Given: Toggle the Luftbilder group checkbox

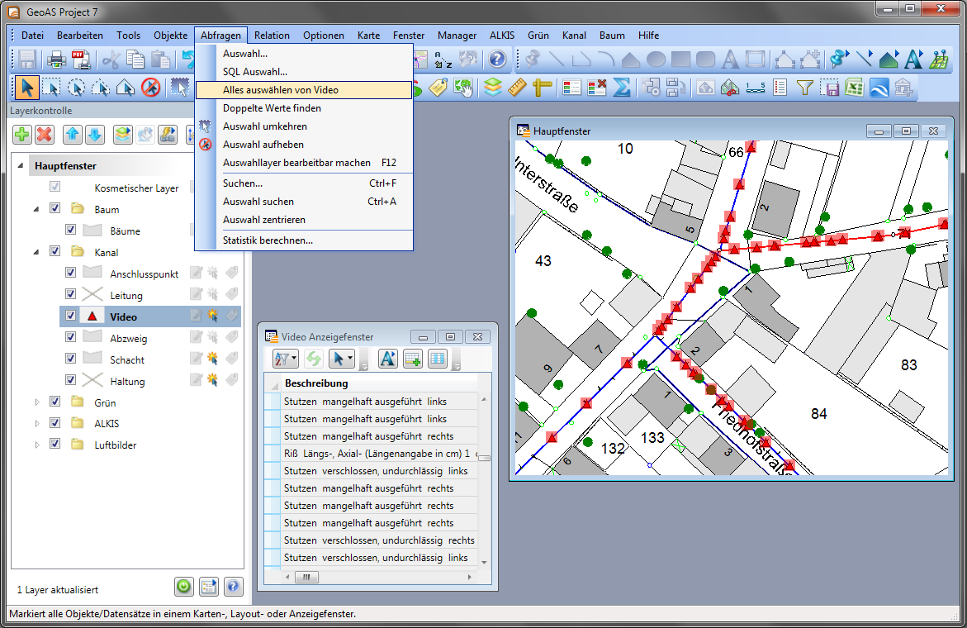Looking at the screenshot, I should pyautogui.click(x=55, y=444).
